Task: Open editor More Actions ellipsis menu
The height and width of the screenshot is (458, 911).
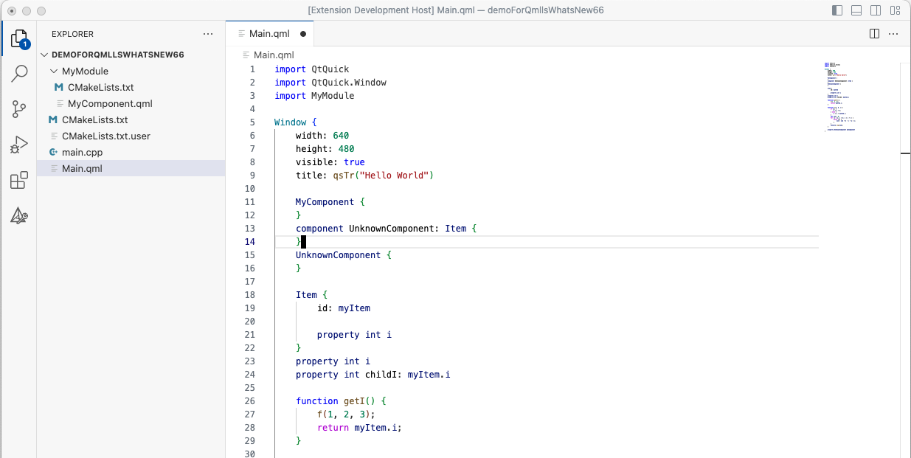Action: (x=893, y=34)
